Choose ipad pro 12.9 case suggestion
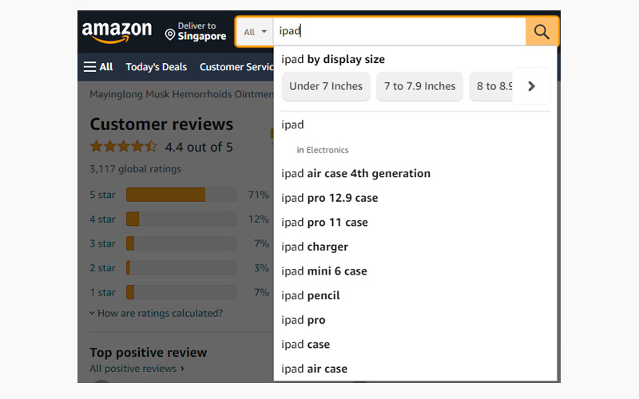The image size is (639, 399). pos(329,198)
